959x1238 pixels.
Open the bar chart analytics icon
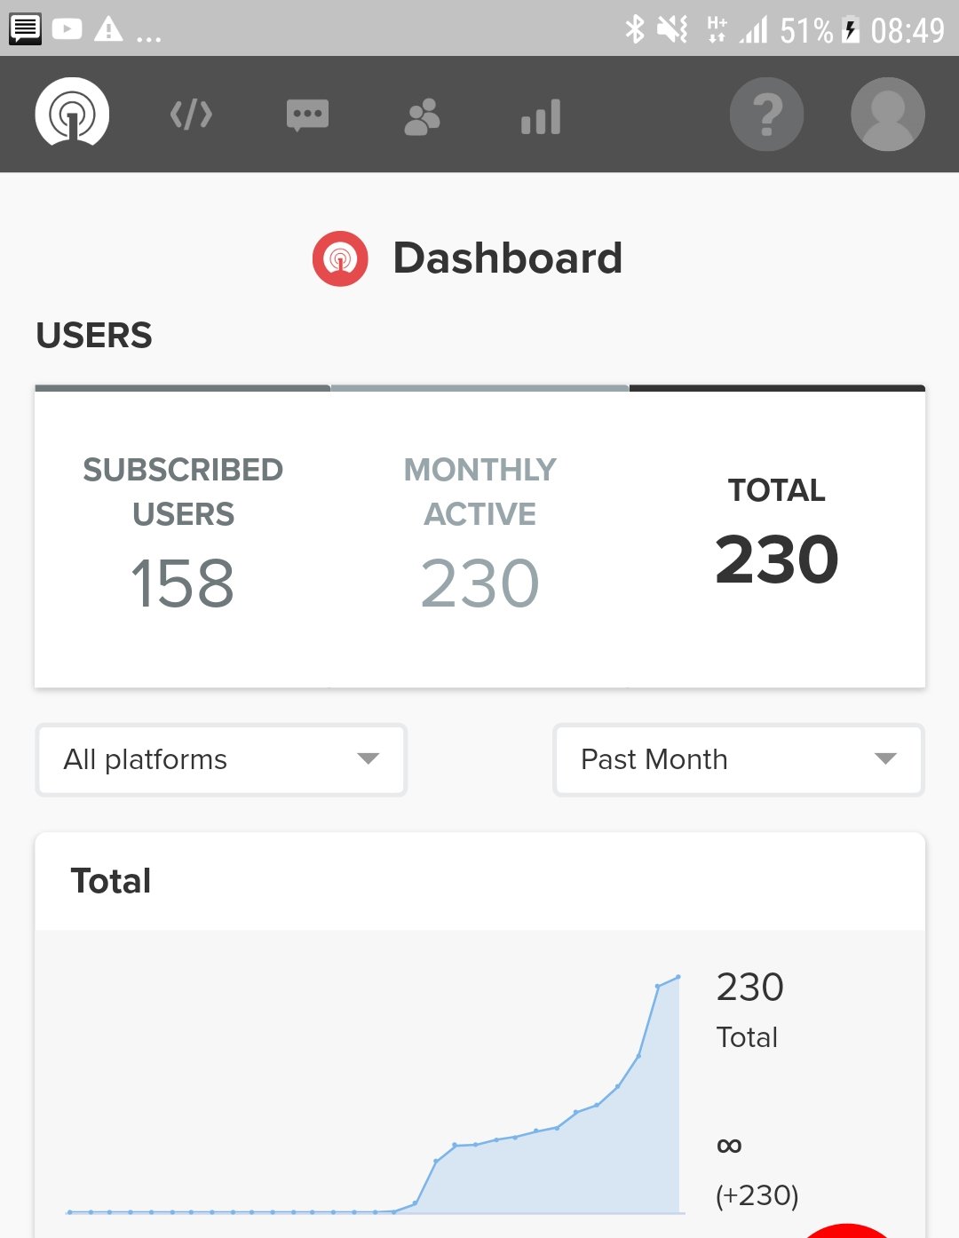[x=540, y=116]
